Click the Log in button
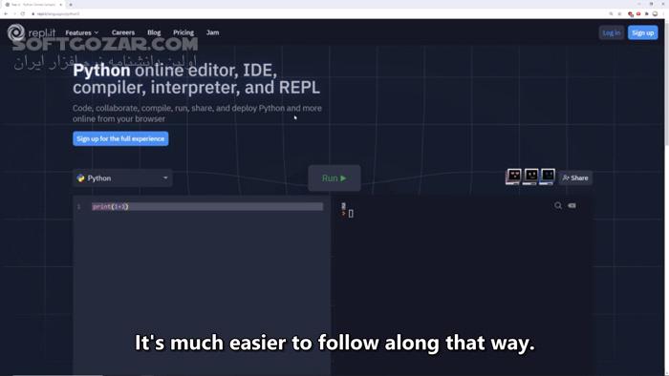This screenshot has width=669, height=376. tap(612, 32)
